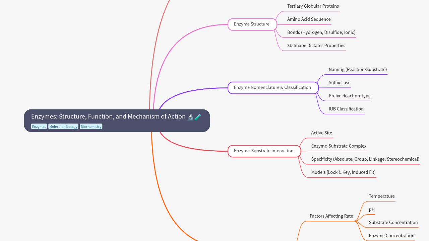Click Active Site leaf
429x241 pixels.
point(321,133)
